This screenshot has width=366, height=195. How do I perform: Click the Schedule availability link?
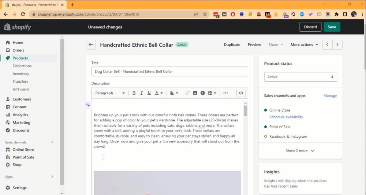(286, 117)
